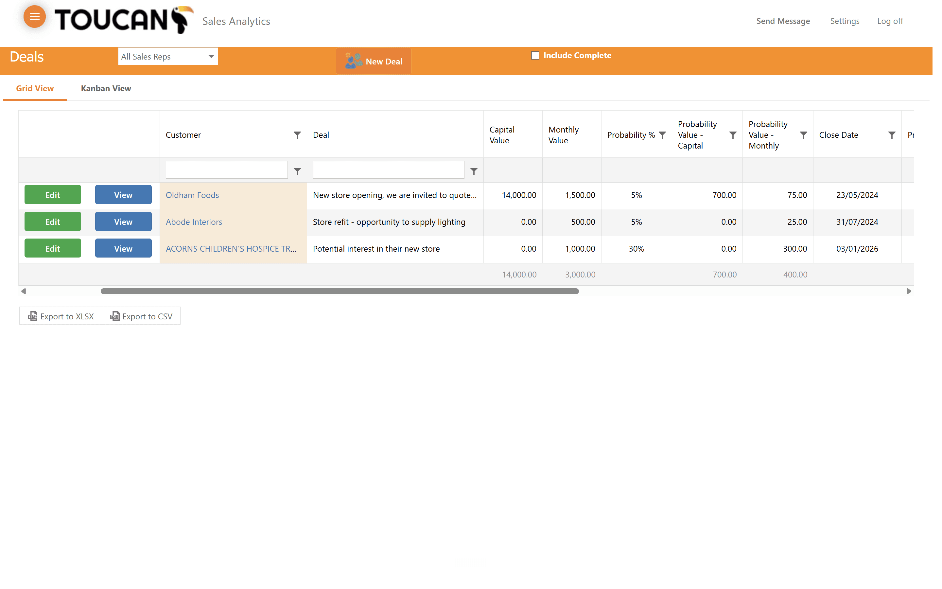
Task: Open Send Message in the top menu
Action: click(x=783, y=21)
